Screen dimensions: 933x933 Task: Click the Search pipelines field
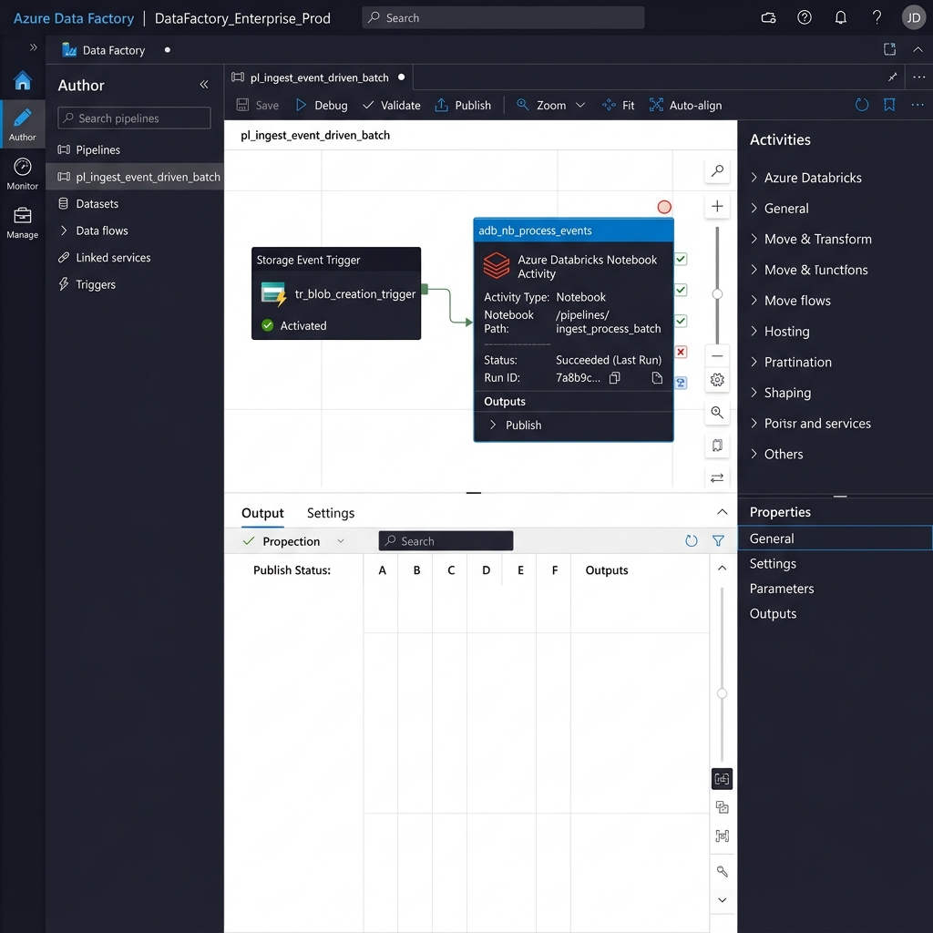[x=134, y=118]
